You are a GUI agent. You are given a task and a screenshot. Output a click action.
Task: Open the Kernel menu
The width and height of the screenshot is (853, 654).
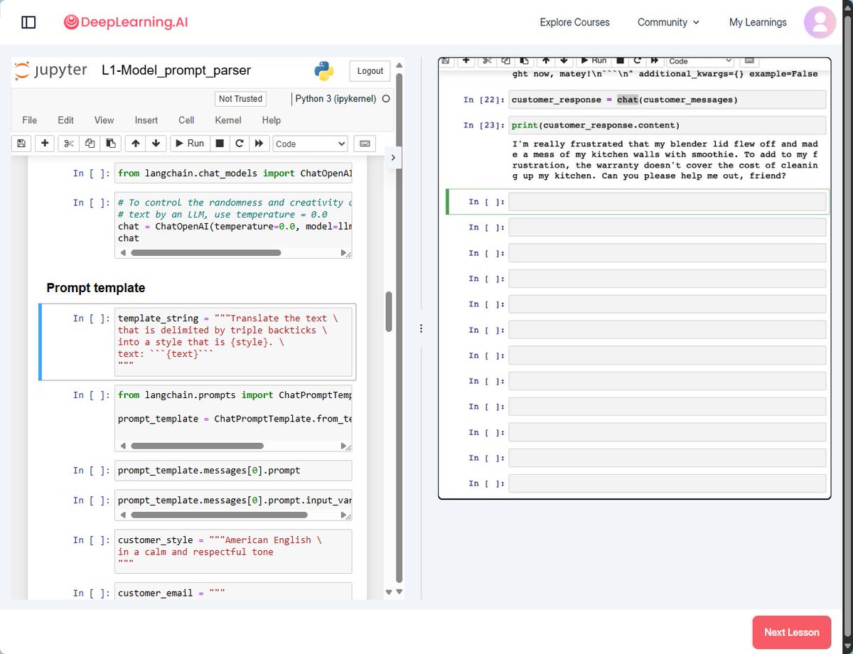228,120
